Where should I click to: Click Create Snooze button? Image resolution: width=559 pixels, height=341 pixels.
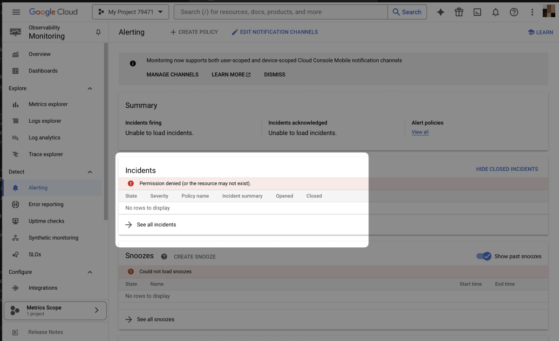click(x=195, y=257)
